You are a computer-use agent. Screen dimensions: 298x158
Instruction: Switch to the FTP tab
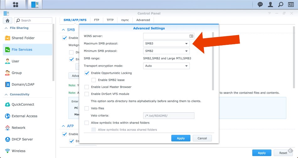click(97, 20)
